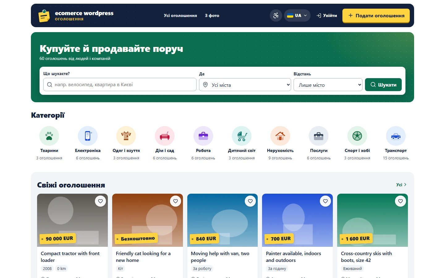
Task: View all fresh listings via Усі
Action: click(401, 185)
